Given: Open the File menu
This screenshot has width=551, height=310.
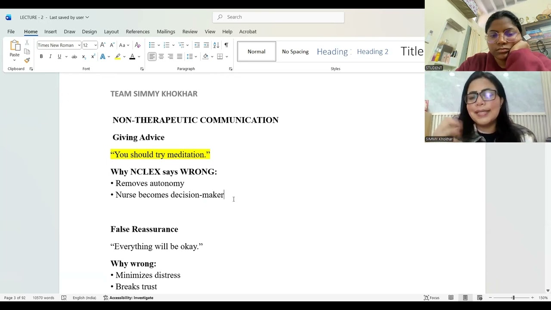Looking at the screenshot, I should click(11, 31).
